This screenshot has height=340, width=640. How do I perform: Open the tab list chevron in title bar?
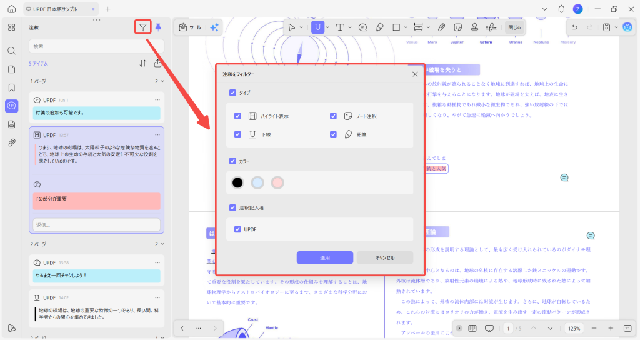pyautogui.click(x=544, y=9)
